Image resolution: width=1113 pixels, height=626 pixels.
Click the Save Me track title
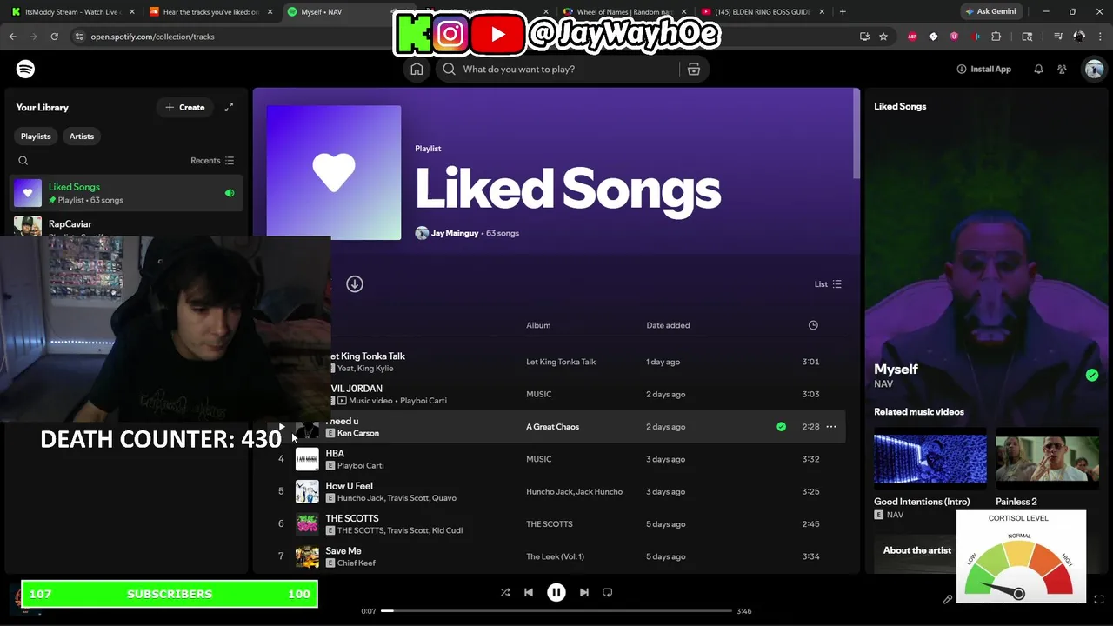point(343,550)
